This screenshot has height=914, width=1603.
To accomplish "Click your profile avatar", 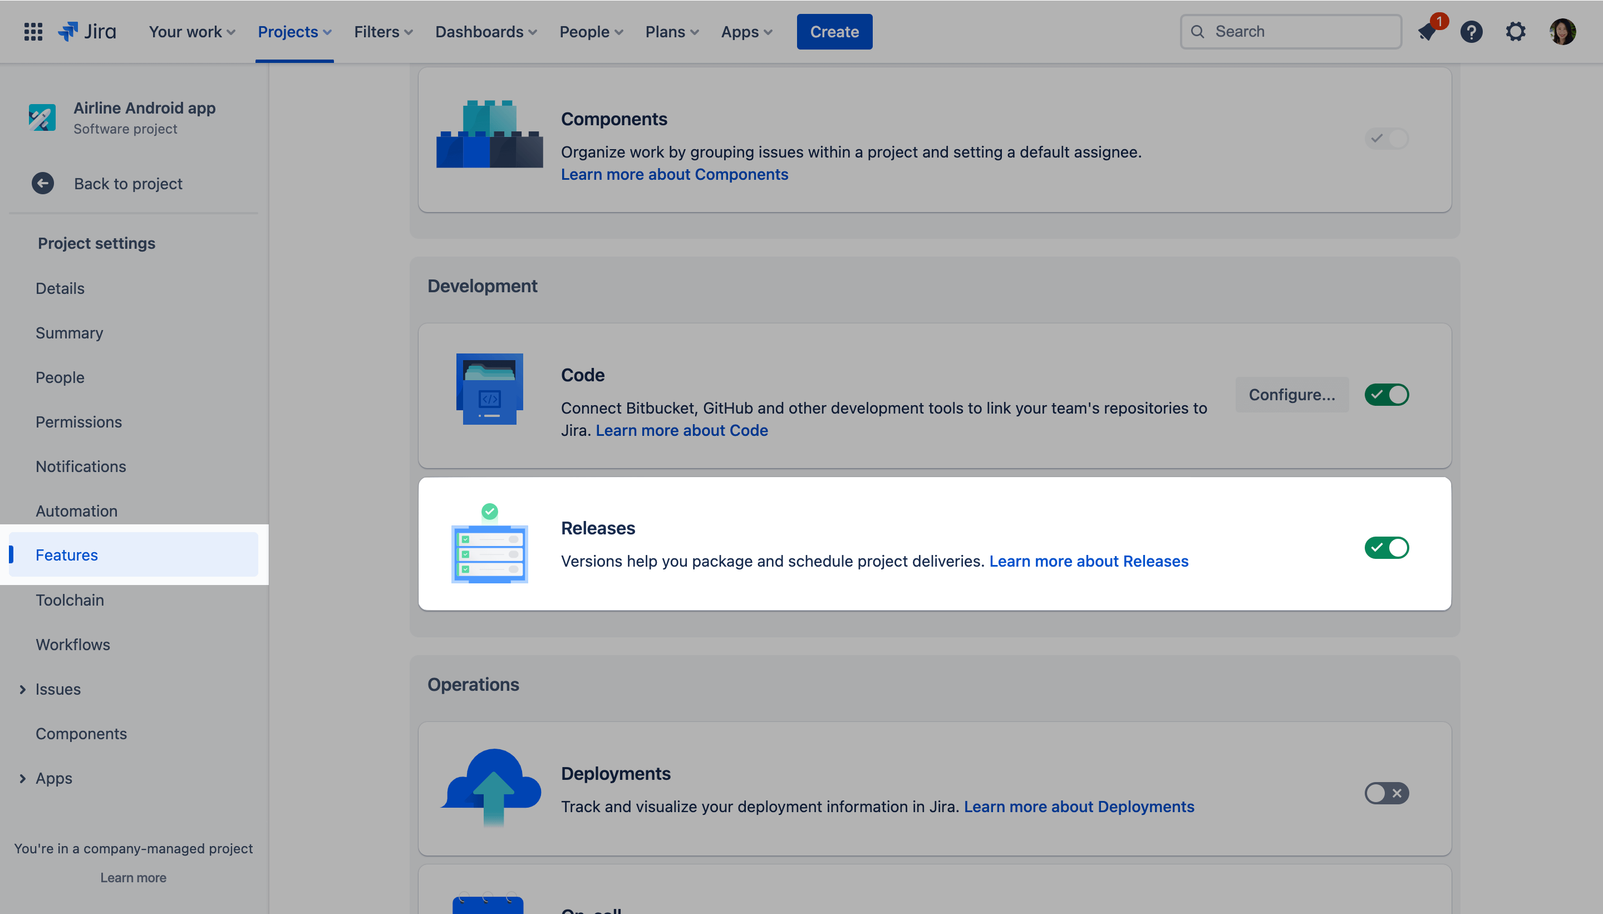I will [x=1563, y=31].
